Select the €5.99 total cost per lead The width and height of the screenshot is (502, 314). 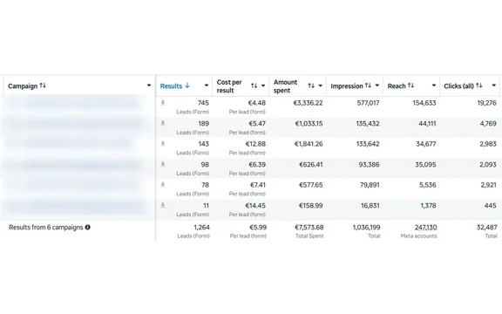[x=258, y=227]
